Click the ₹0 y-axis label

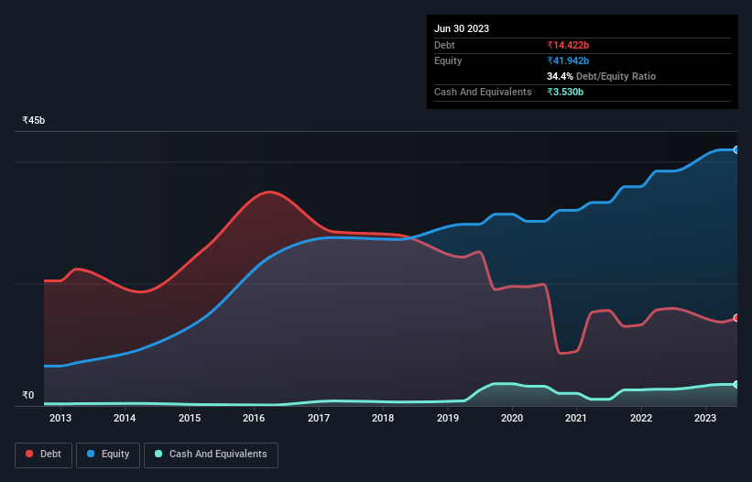(x=28, y=395)
